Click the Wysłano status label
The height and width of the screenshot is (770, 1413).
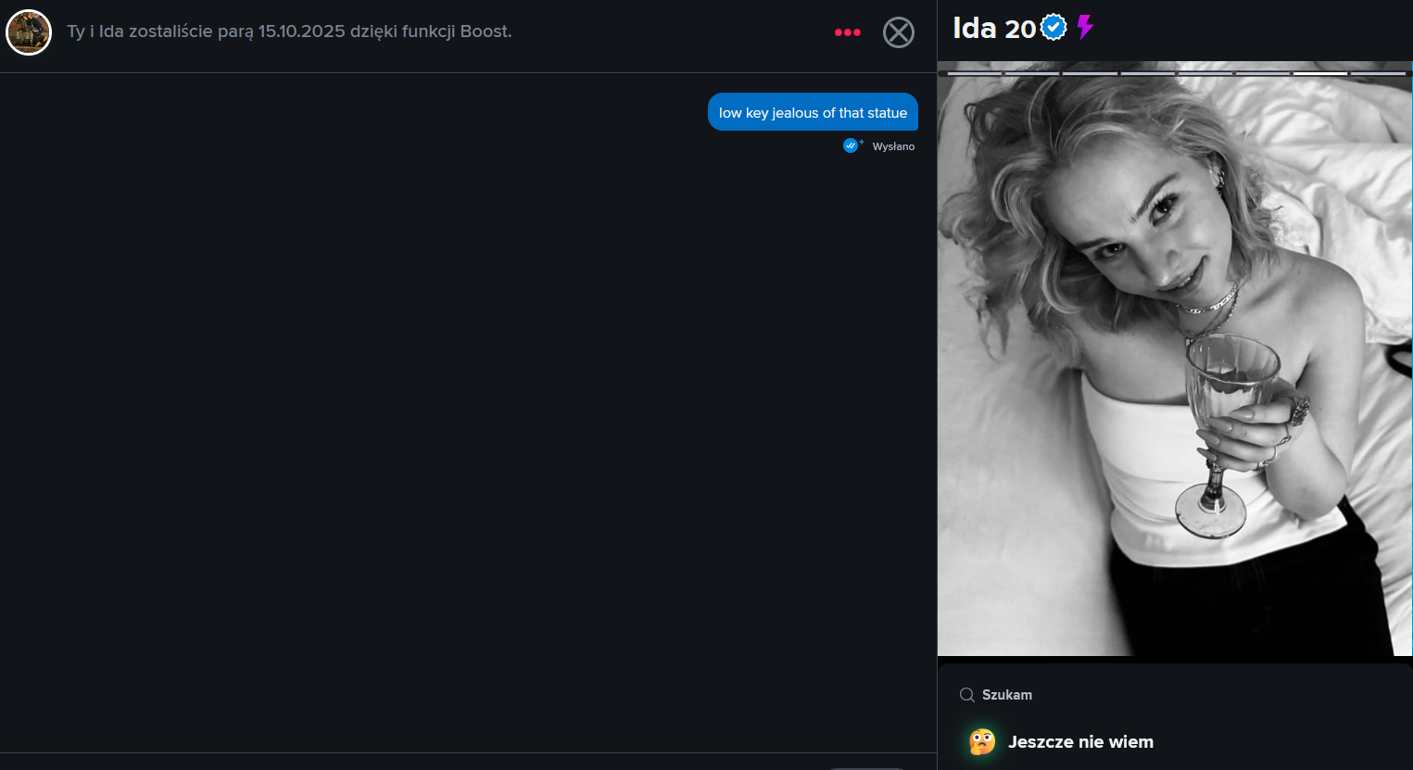click(x=893, y=146)
